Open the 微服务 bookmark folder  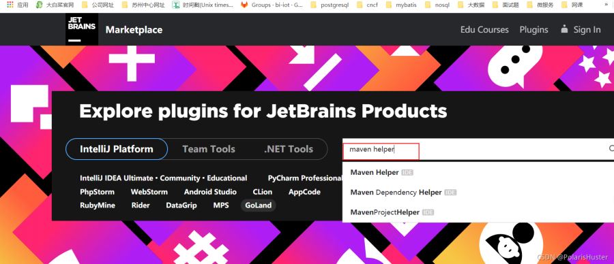click(540, 5)
